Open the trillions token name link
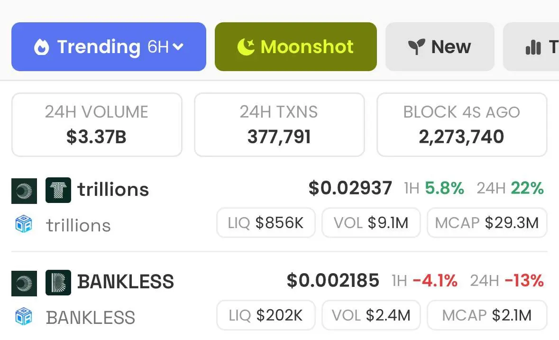The height and width of the screenshot is (340, 559). tap(113, 189)
